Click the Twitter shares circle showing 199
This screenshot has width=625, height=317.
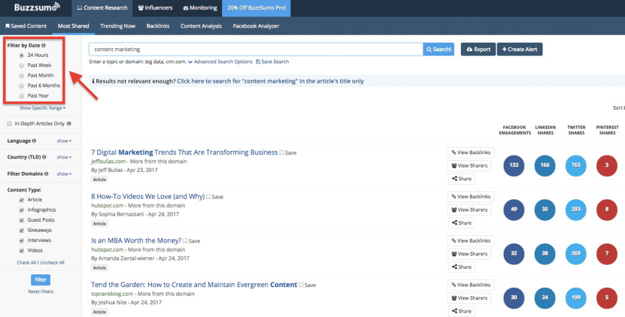point(576,298)
